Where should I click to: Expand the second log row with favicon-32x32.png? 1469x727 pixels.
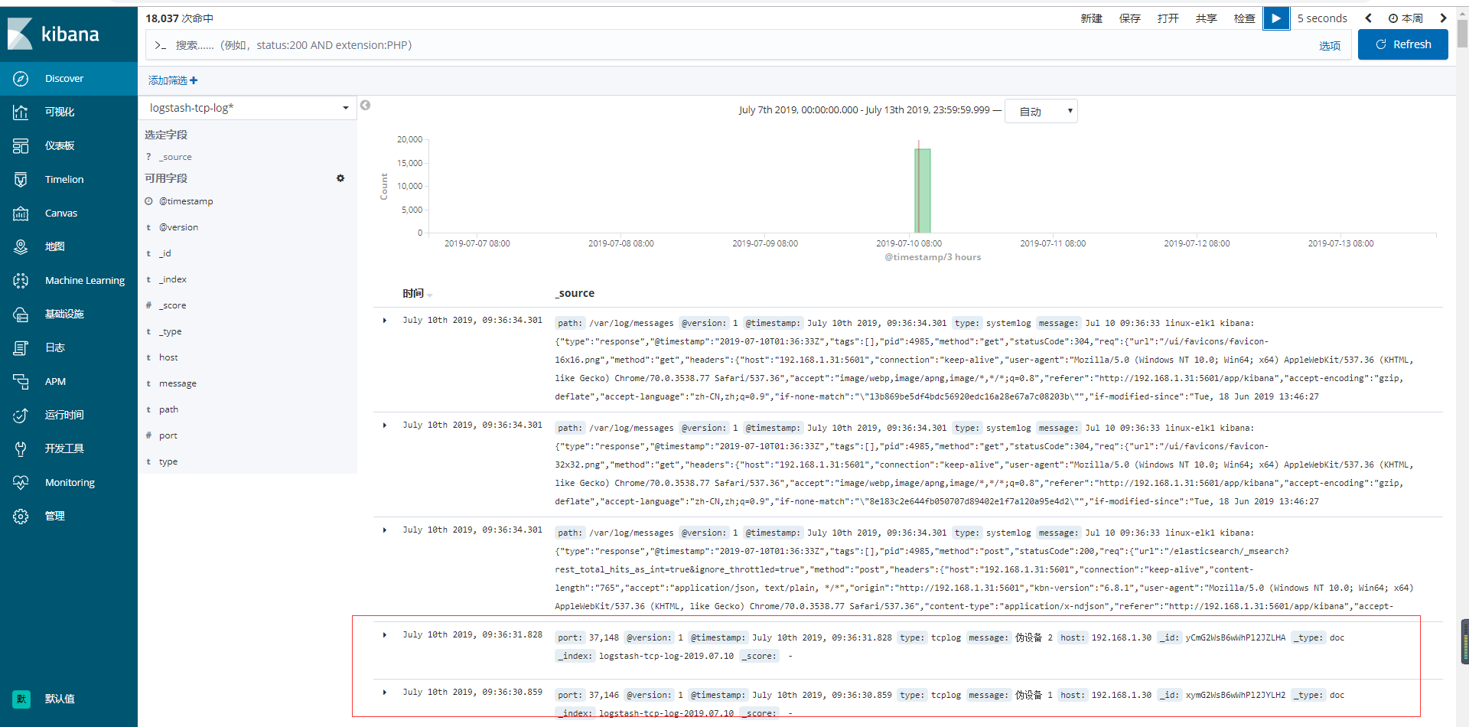click(x=385, y=425)
